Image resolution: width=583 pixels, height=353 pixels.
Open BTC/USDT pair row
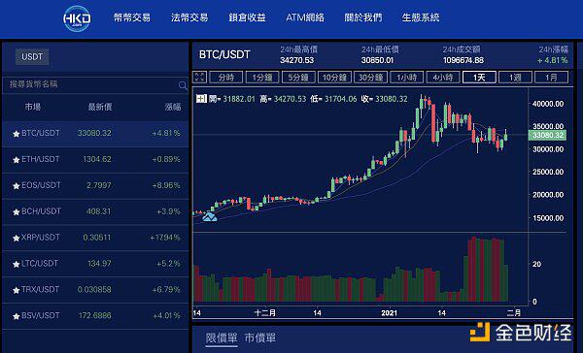[x=95, y=134]
